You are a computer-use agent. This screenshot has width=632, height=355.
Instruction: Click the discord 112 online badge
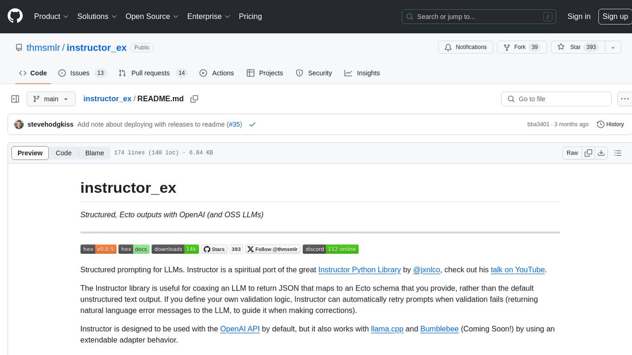pyautogui.click(x=330, y=249)
